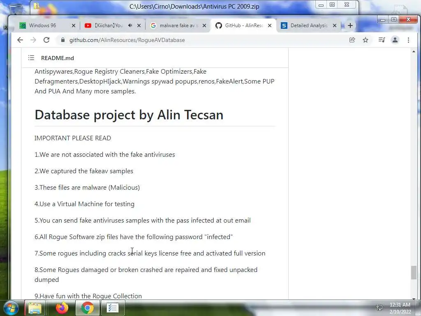Open README table of contents icon
The image size is (421, 316).
[x=31, y=58]
